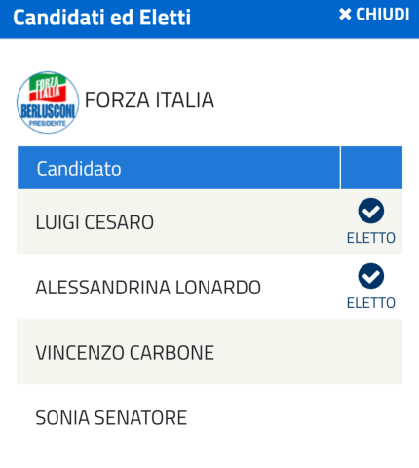
Task: Select the LUIGI CESARO candidate row
Action: (209, 222)
